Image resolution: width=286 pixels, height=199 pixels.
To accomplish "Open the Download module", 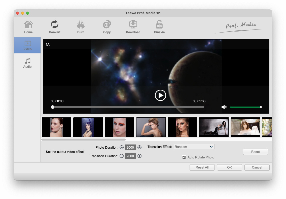I will coord(133,25).
